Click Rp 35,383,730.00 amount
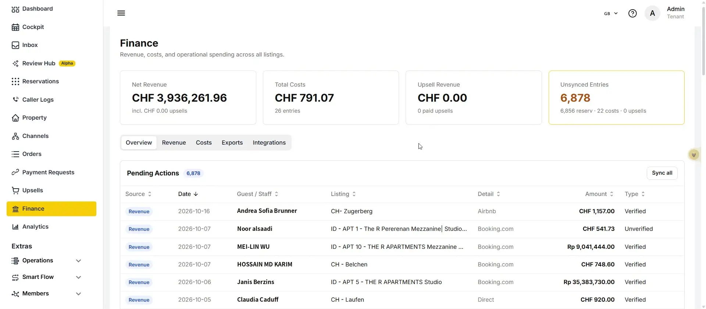 click(x=589, y=282)
